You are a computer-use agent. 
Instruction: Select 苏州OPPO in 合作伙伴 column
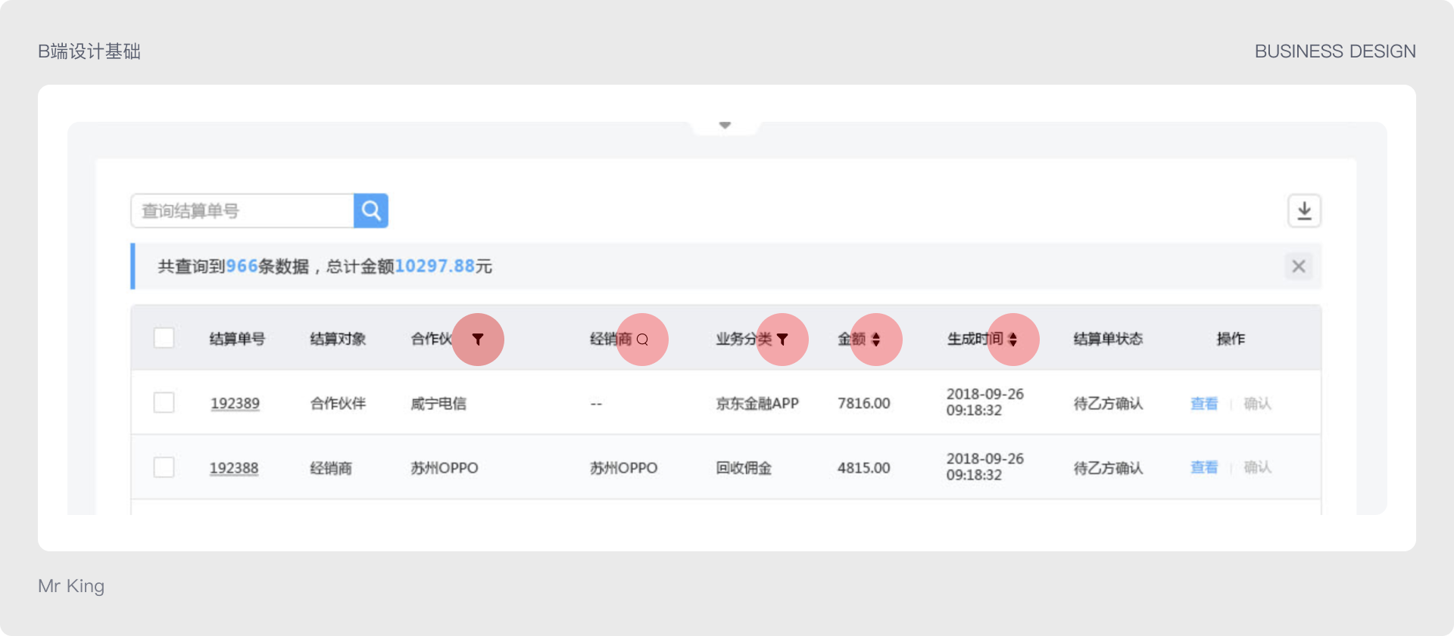click(x=445, y=468)
